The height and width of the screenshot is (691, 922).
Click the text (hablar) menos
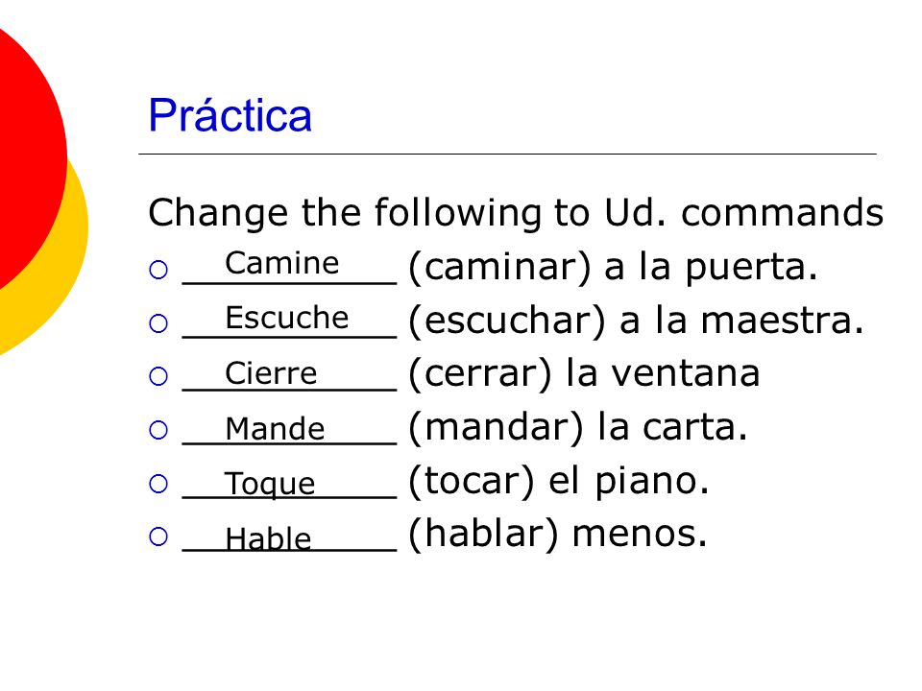[x=557, y=535]
